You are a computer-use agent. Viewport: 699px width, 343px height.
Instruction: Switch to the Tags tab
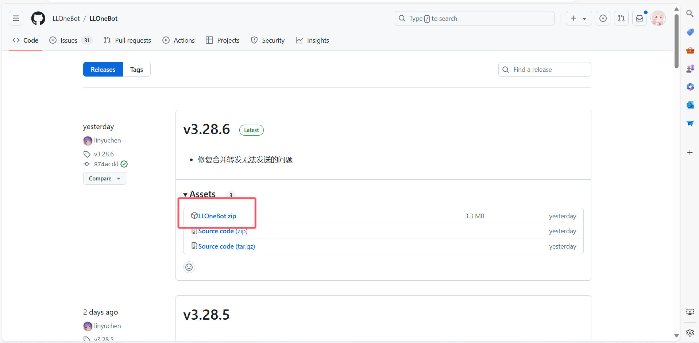pos(136,70)
